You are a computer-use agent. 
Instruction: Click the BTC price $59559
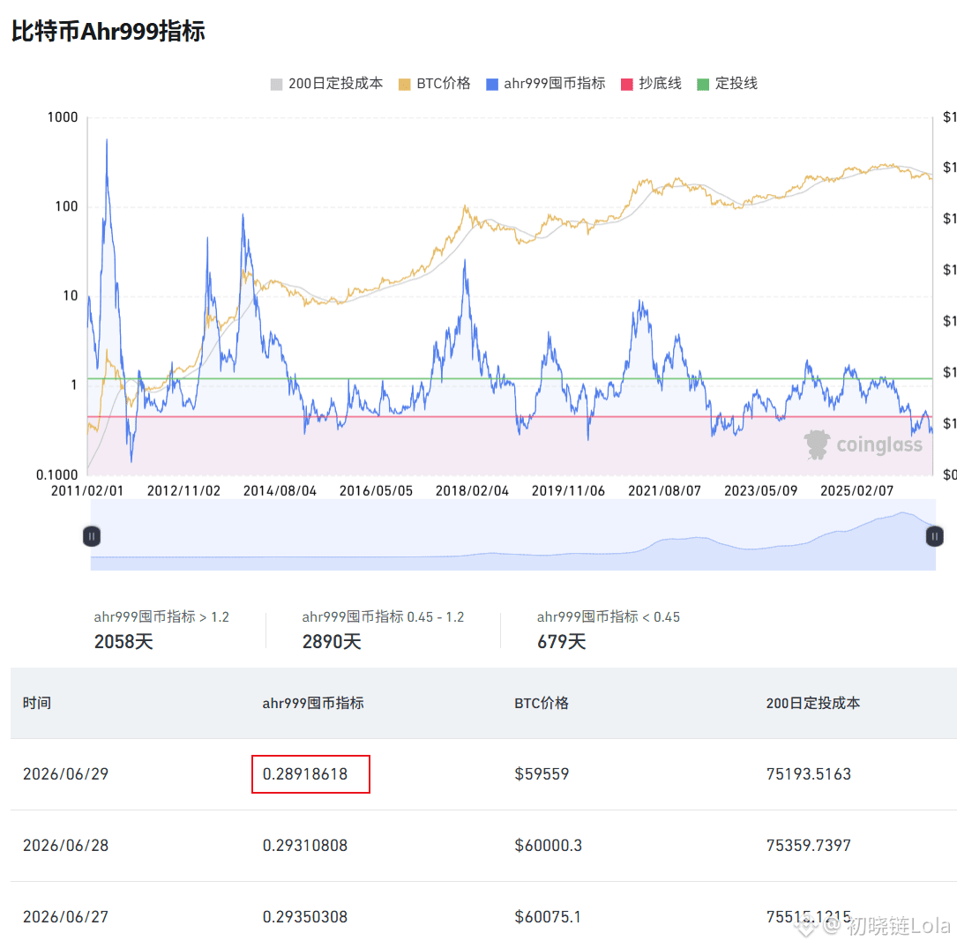(x=542, y=774)
